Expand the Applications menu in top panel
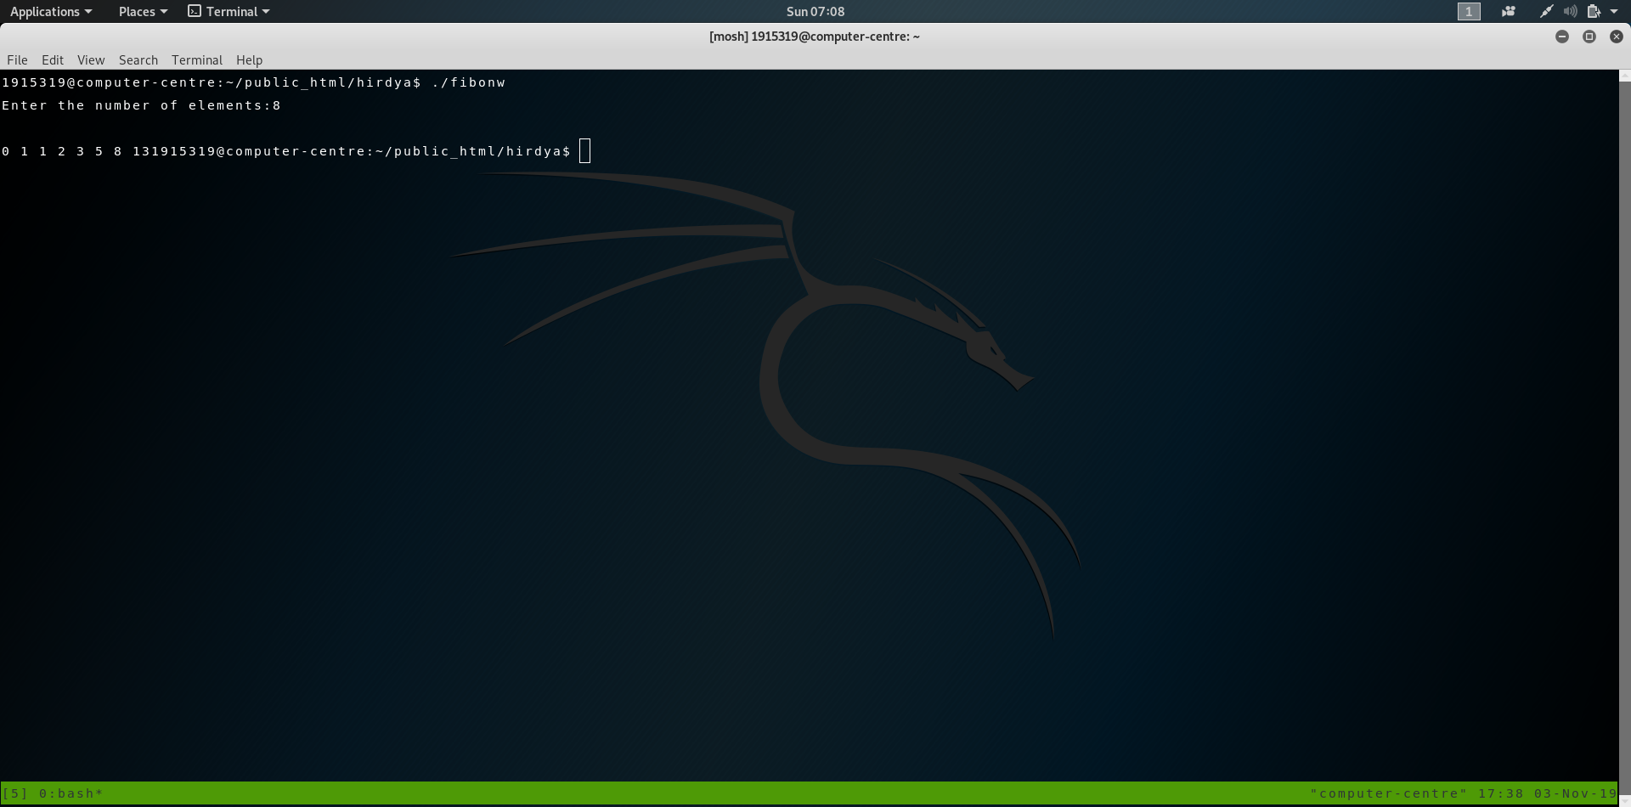This screenshot has height=807, width=1631. click(x=51, y=11)
